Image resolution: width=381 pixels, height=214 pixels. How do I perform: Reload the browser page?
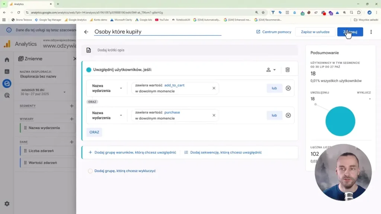[x=19, y=12]
